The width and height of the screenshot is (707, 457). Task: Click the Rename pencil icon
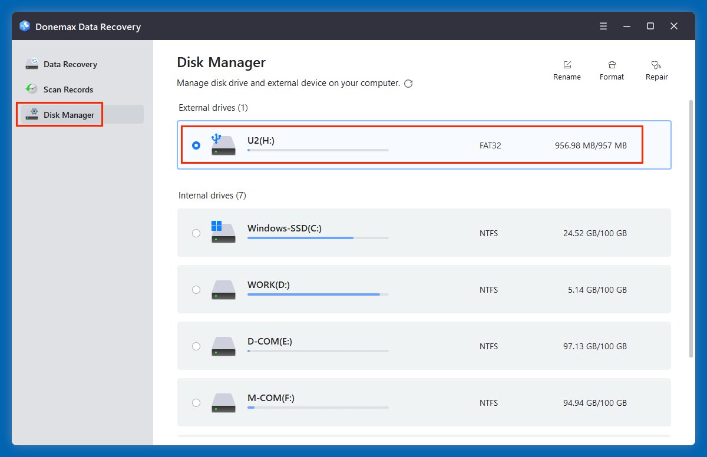pyautogui.click(x=567, y=65)
